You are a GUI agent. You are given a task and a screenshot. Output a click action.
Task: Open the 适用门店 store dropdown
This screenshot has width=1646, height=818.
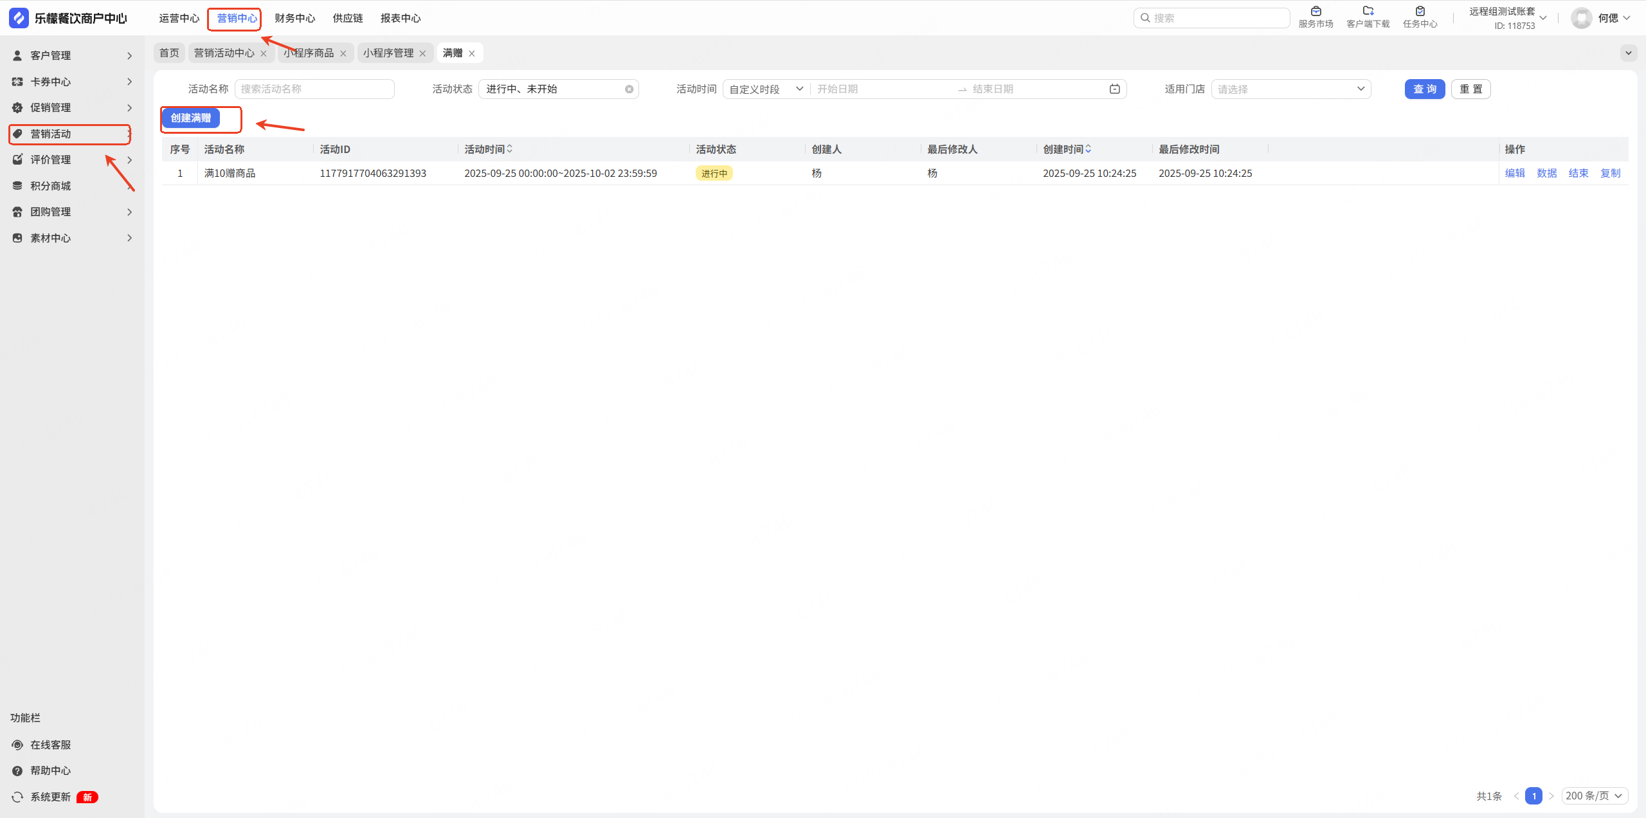pyautogui.click(x=1290, y=89)
